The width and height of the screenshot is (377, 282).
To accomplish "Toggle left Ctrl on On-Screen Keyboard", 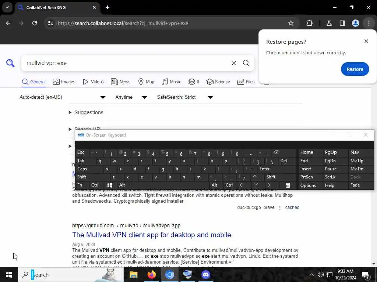I will coord(96,185).
